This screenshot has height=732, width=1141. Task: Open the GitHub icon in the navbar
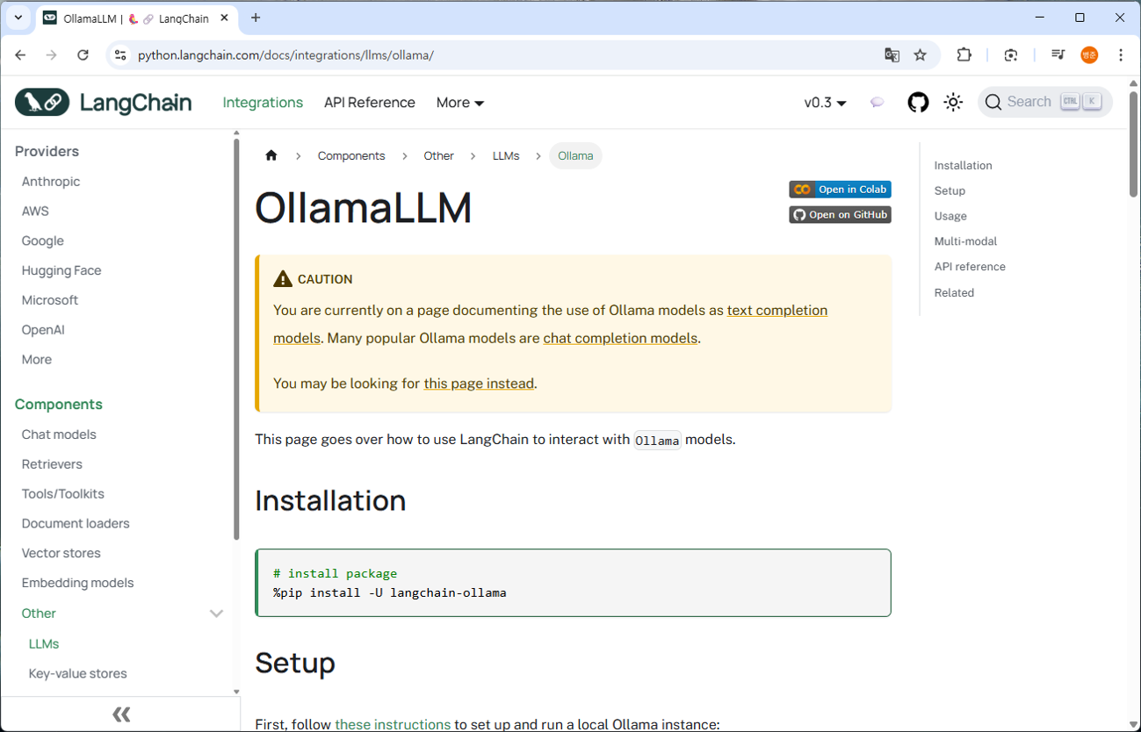coord(918,103)
